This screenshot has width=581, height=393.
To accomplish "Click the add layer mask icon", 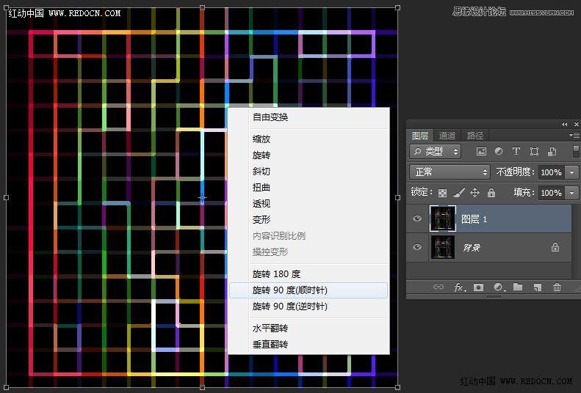I will click(x=479, y=287).
